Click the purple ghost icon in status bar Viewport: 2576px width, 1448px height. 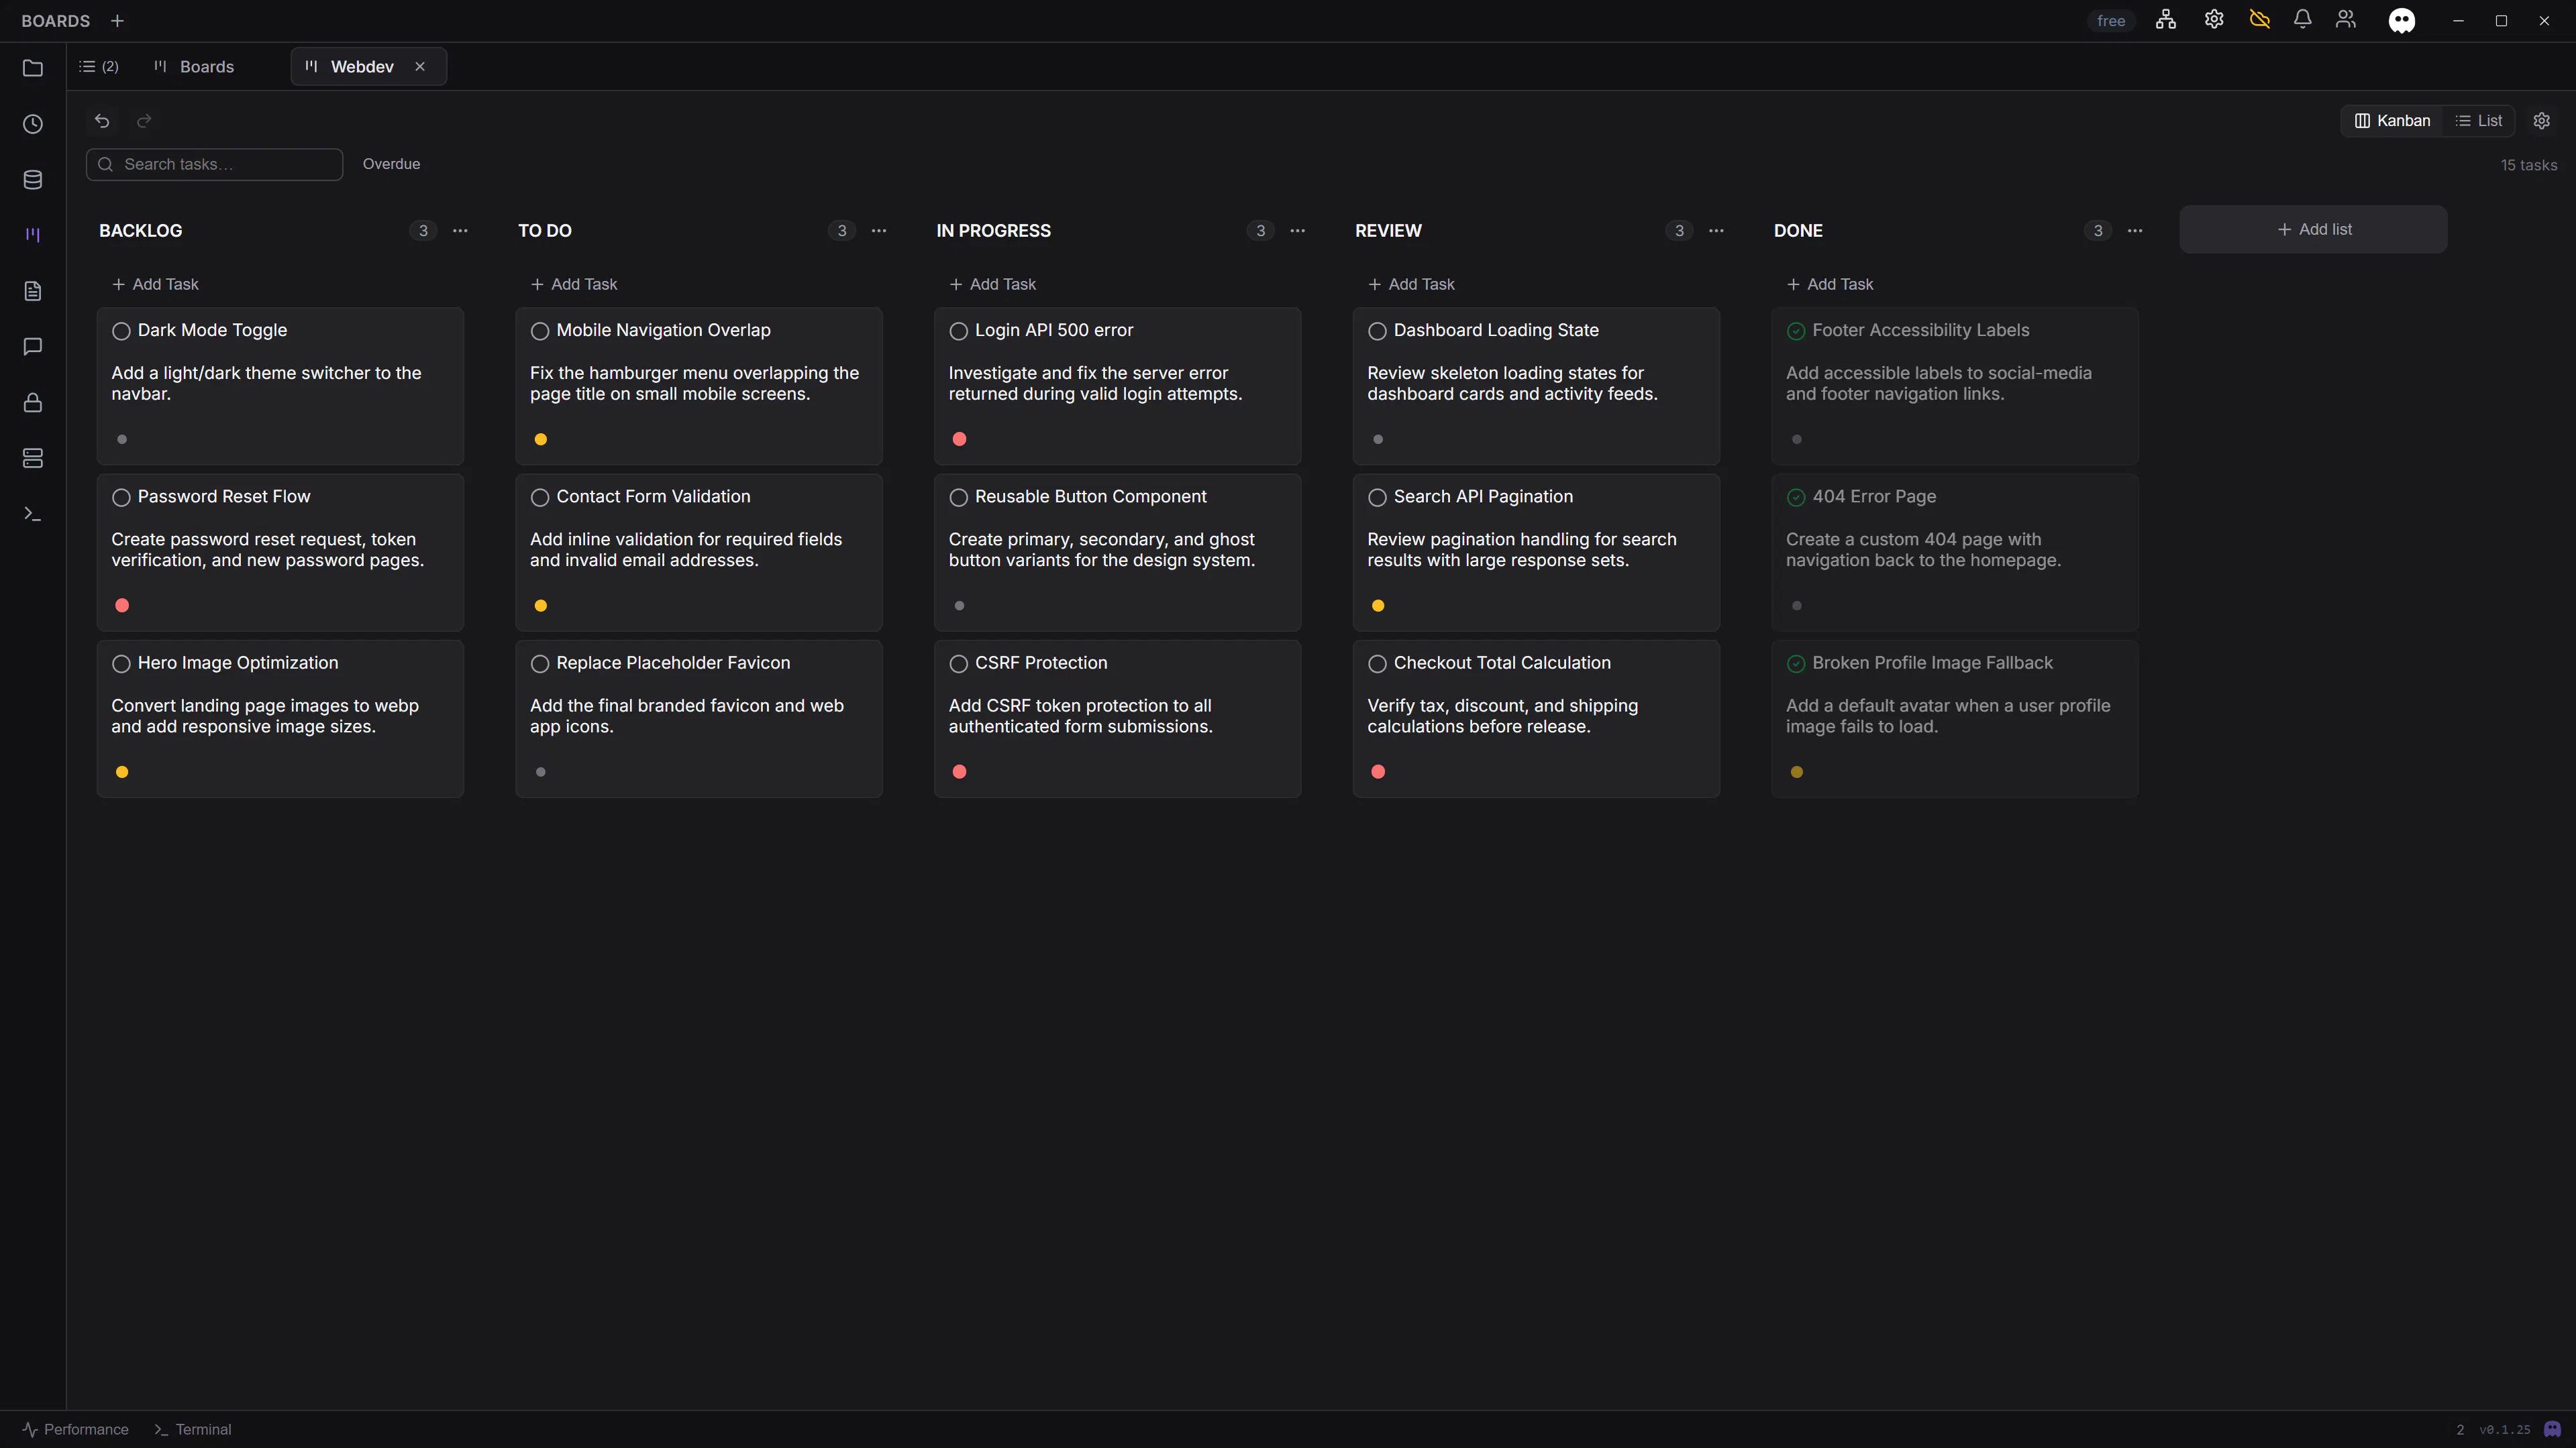pyautogui.click(x=2553, y=1429)
